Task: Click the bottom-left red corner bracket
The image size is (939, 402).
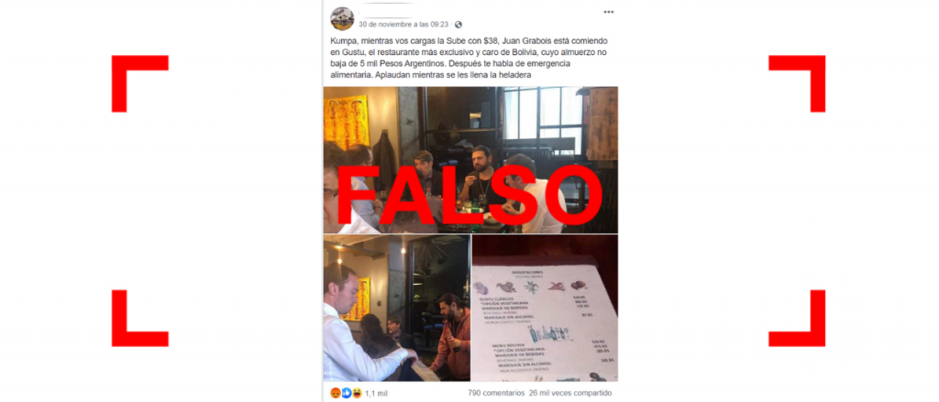Action: (x=139, y=319)
